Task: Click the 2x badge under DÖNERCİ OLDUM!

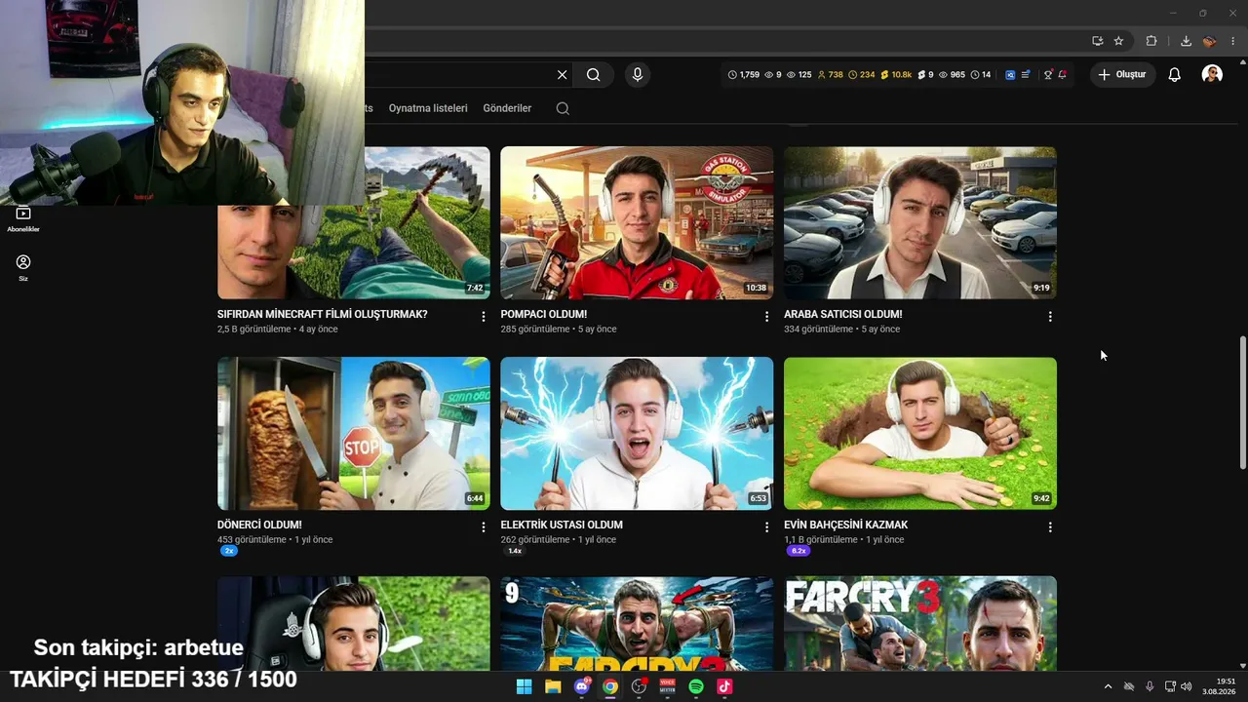Action: tap(229, 551)
